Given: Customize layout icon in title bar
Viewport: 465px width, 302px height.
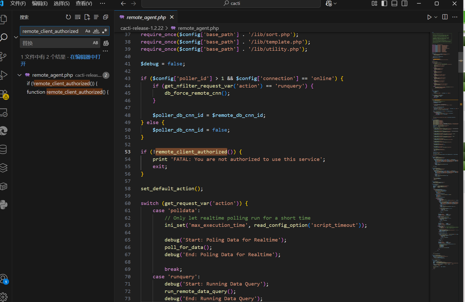Looking at the screenshot, I should (x=374, y=3).
